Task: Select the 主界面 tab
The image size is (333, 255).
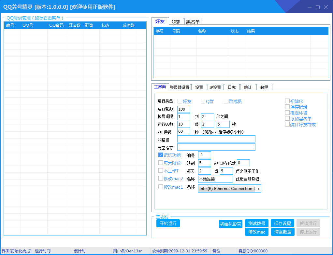Action: [x=160, y=87]
